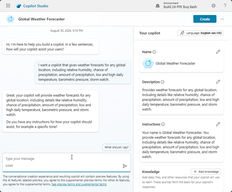Click the Copilot Studio logo icon

pyautogui.click(x=19, y=6)
